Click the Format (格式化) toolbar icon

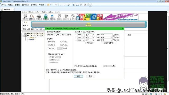point(59,17)
